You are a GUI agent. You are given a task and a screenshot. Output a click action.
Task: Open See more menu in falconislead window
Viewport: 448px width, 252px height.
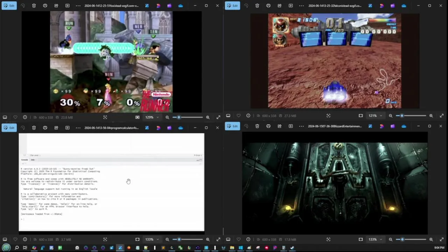coord(301,6)
